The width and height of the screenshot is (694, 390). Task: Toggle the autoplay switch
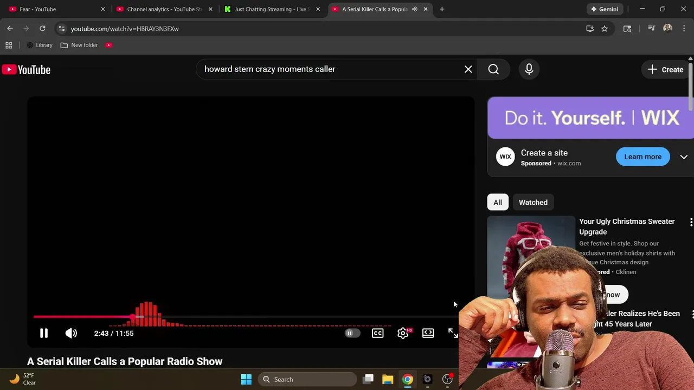pyautogui.click(x=352, y=333)
